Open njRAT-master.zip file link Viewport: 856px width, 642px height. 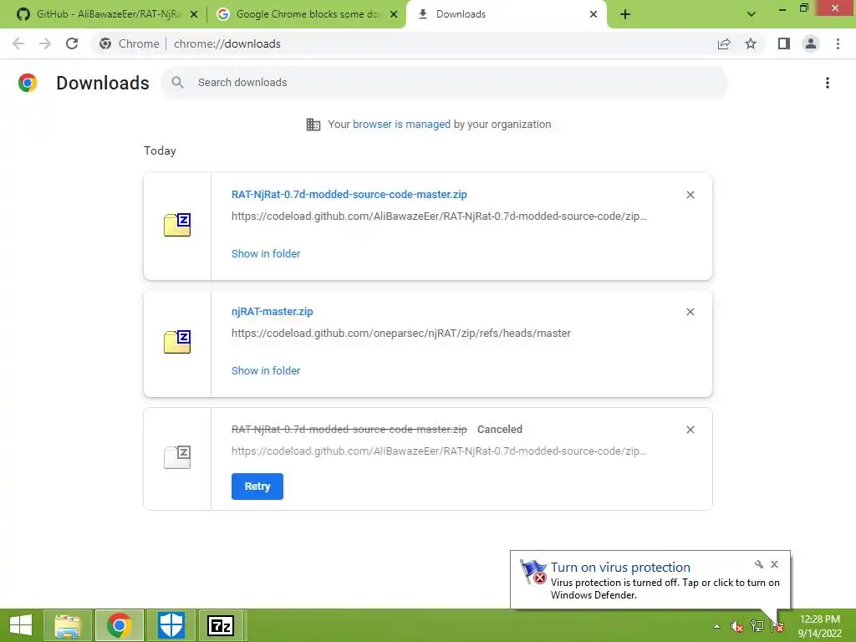272,312
